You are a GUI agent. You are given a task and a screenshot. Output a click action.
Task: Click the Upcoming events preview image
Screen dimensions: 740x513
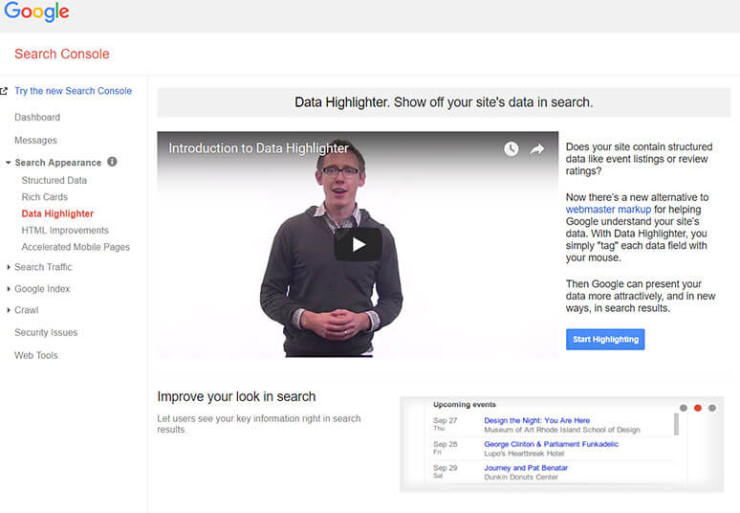561,444
